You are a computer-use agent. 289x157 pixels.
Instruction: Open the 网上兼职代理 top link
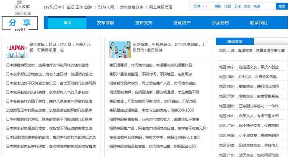160,7
